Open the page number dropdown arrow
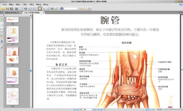The image size is (183, 111). click(x=93, y=109)
